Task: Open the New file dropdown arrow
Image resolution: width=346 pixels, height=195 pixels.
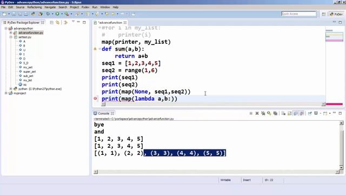Action: 9,14
